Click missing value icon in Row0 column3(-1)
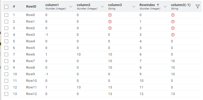This screenshot has height=100, width=203. tap(173, 15)
